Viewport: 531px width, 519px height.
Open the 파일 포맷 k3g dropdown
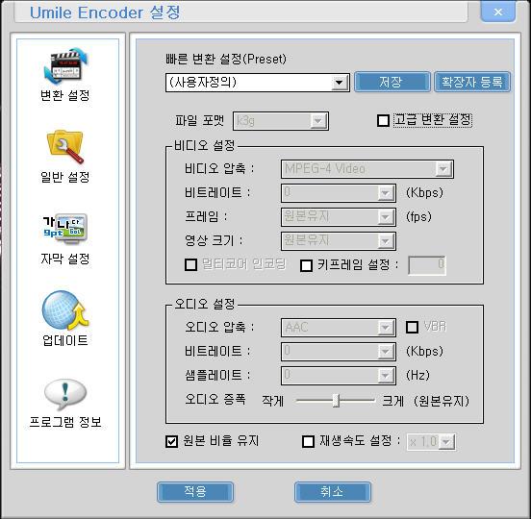(x=280, y=121)
